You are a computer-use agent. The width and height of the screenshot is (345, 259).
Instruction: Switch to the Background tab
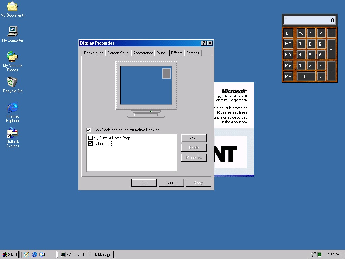[x=94, y=53]
